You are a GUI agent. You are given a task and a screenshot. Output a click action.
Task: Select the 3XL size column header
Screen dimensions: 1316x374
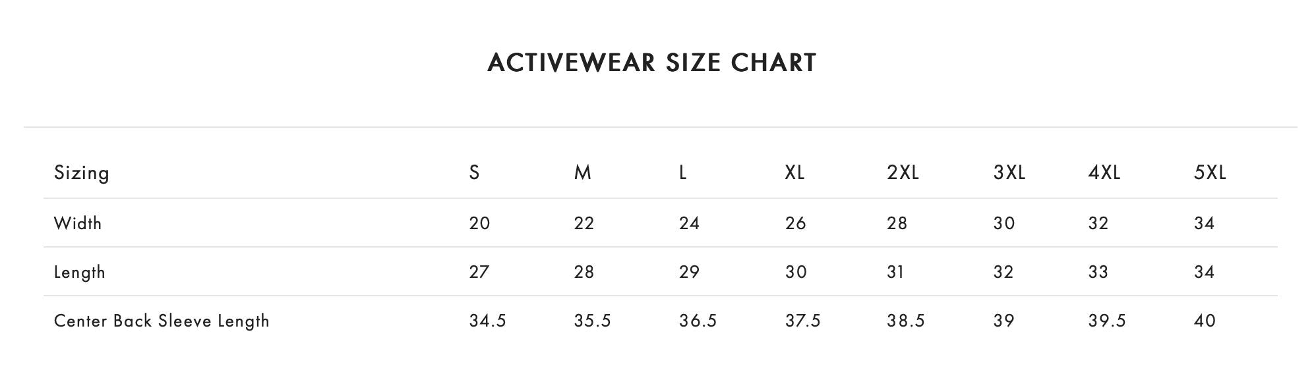tap(1009, 173)
